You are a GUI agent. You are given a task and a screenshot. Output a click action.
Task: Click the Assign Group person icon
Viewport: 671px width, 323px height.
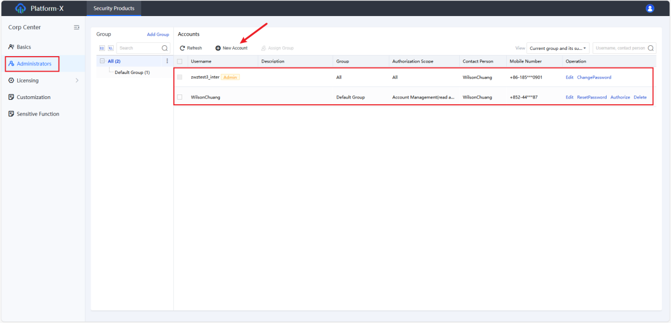(x=263, y=48)
